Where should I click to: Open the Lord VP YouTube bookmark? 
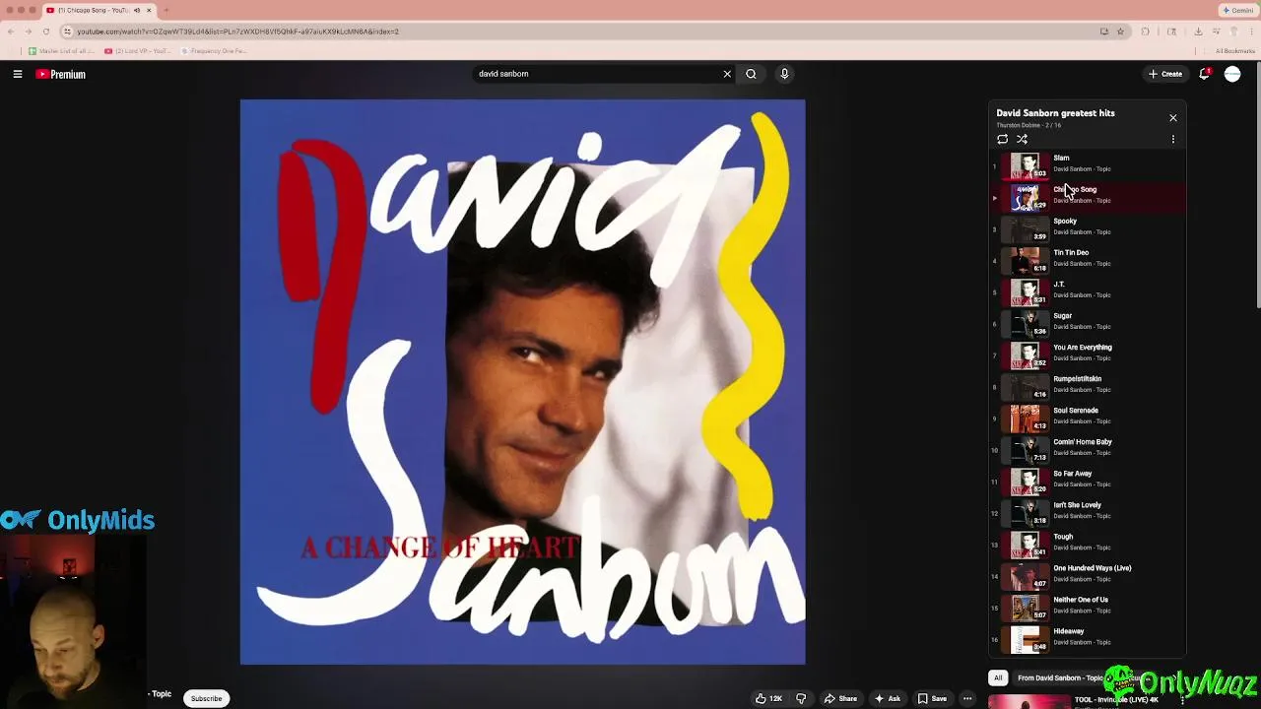tap(136, 51)
